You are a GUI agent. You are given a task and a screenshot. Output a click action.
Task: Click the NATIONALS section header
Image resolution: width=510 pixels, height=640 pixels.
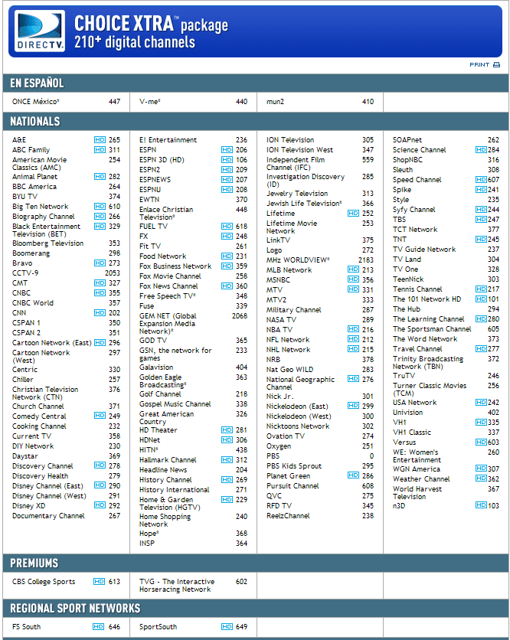pyautogui.click(x=256, y=122)
